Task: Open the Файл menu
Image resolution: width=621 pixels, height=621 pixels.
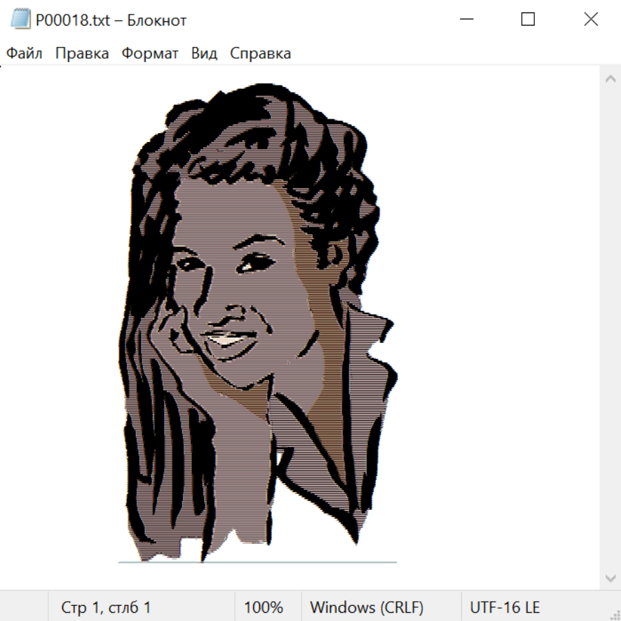Action: pyautogui.click(x=24, y=54)
